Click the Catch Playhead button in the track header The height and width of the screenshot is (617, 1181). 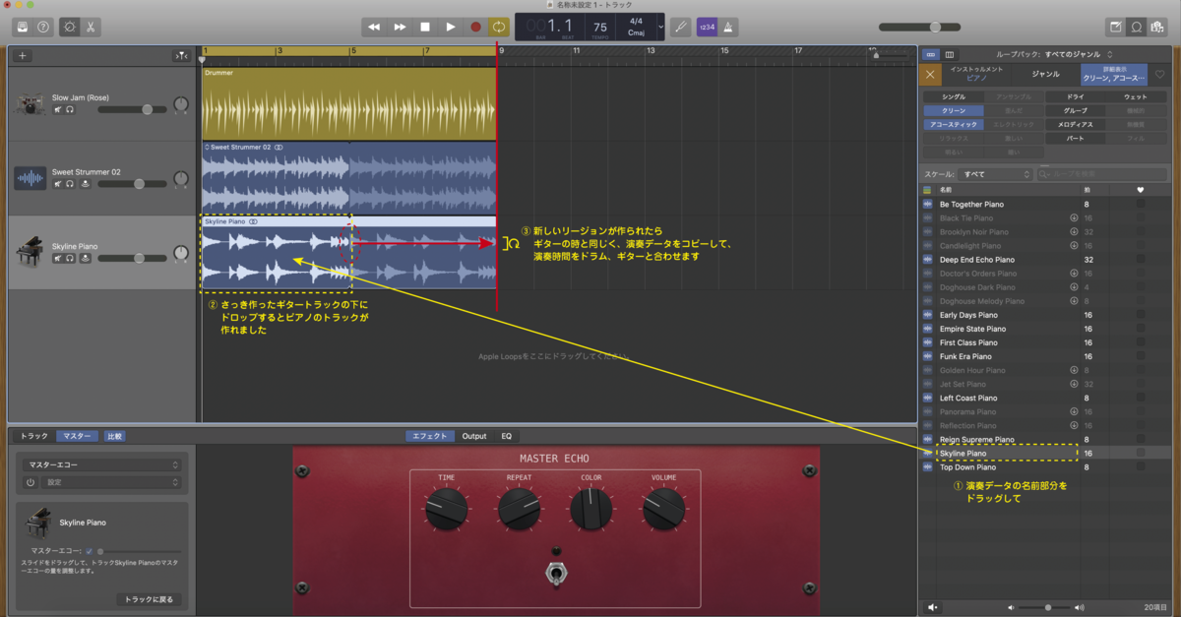pos(181,56)
